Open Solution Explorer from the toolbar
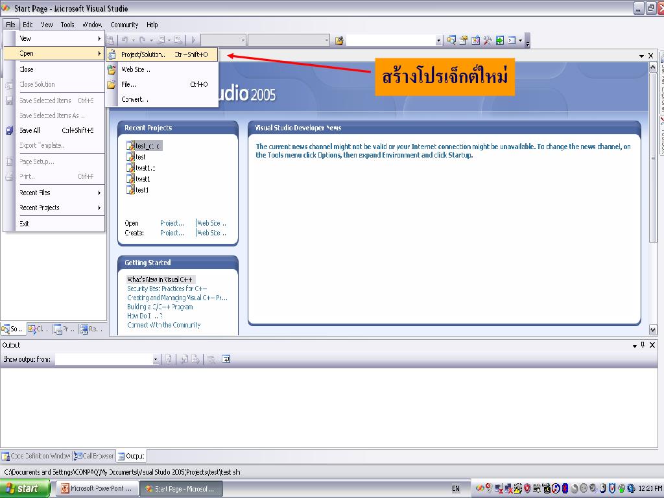The image size is (664, 498). tap(451, 40)
